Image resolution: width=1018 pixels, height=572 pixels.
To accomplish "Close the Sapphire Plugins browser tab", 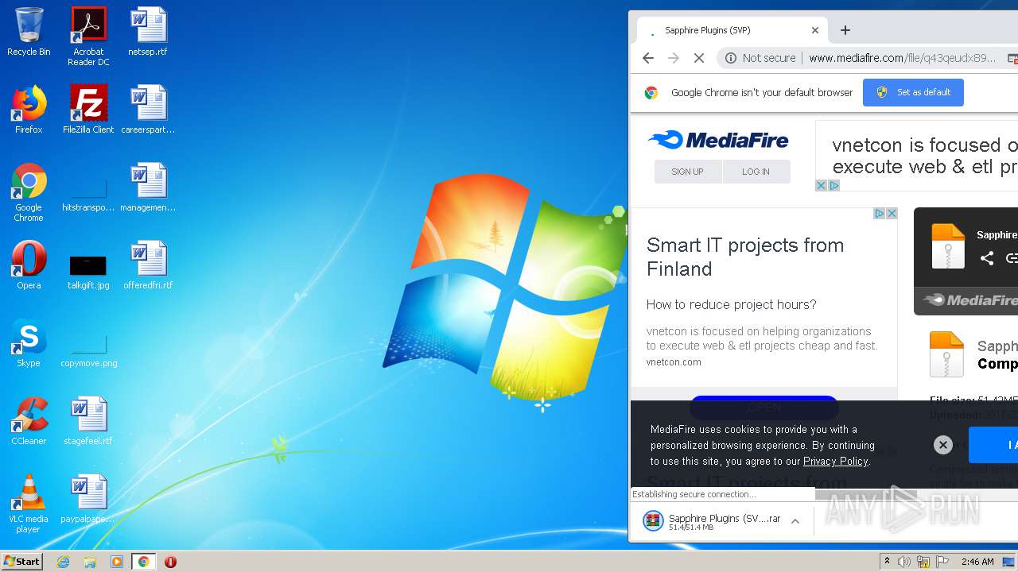I will (815, 30).
